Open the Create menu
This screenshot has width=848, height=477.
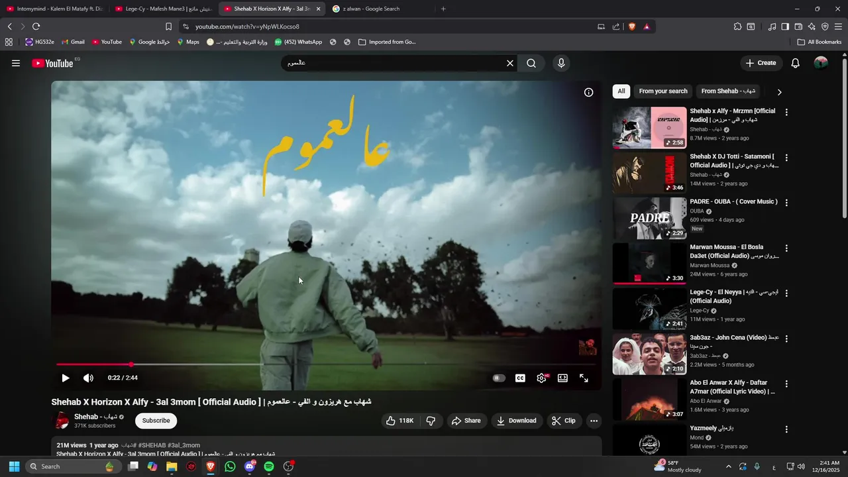[x=761, y=63]
